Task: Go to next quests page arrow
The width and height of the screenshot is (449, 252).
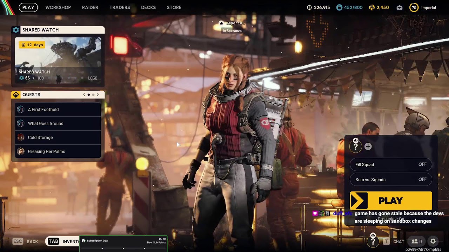Action: (x=98, y=95)
